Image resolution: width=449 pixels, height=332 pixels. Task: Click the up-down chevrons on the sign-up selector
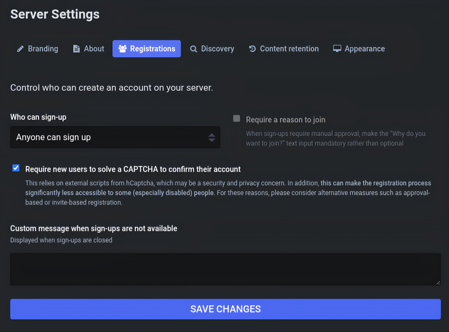point(212,137)
